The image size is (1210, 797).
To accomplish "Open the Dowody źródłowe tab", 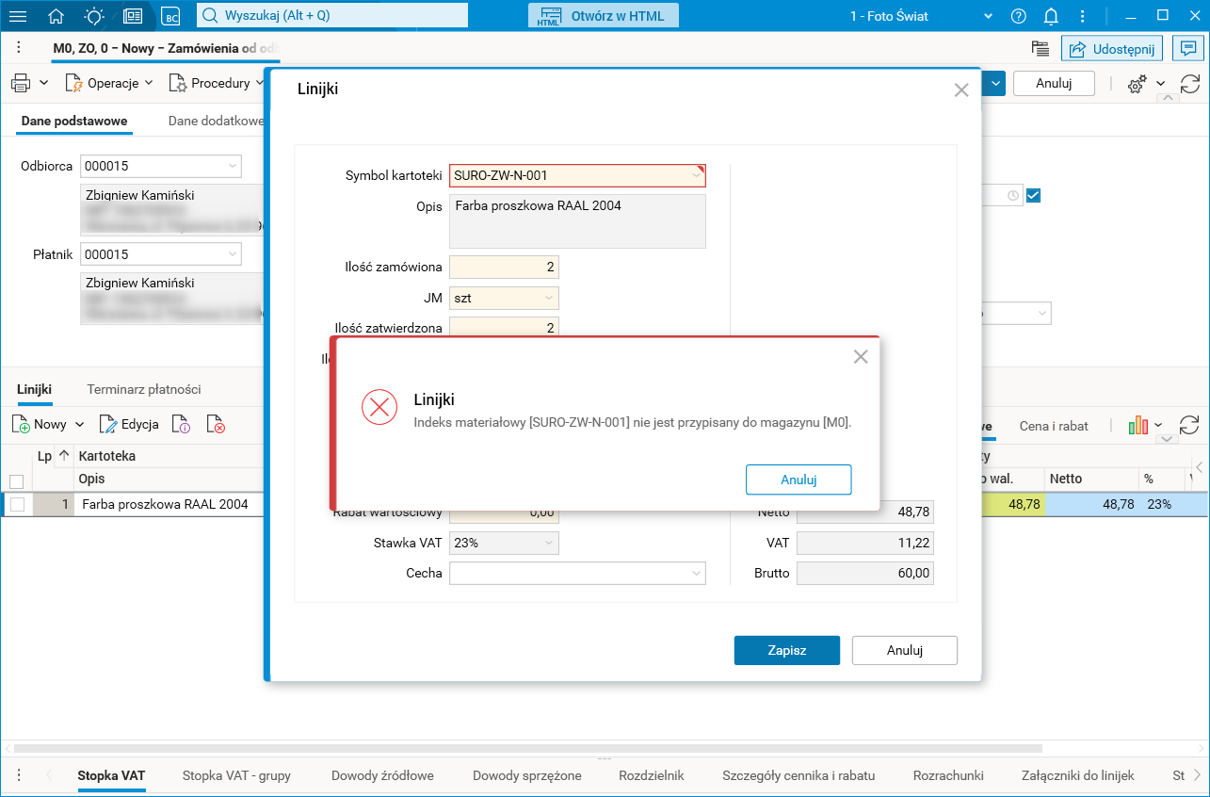I will coord(382,775).
